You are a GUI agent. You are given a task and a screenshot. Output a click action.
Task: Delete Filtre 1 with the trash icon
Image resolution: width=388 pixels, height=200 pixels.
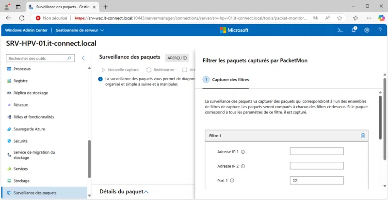click(x=362, y=136)
